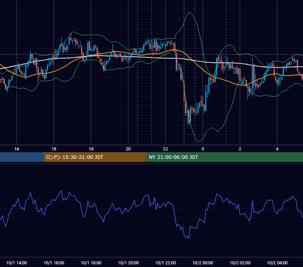This screenshot has width=303, height=267.
Task: Click the 10/2 04:00 date label
Action: pyautogui.click(x=277, y=263)
